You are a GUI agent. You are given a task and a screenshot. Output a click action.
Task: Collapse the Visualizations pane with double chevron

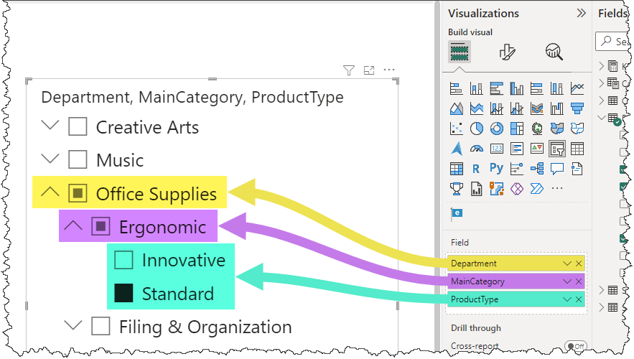click(x=581, y=13)
